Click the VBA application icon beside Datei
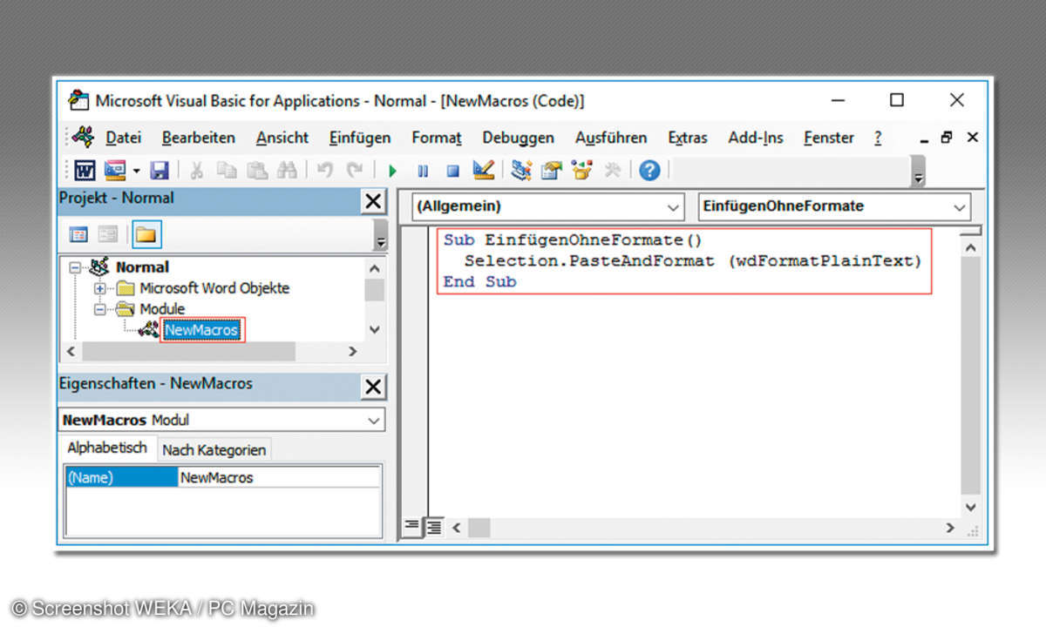The image size is (1046, 627). [x=83, y=138]
